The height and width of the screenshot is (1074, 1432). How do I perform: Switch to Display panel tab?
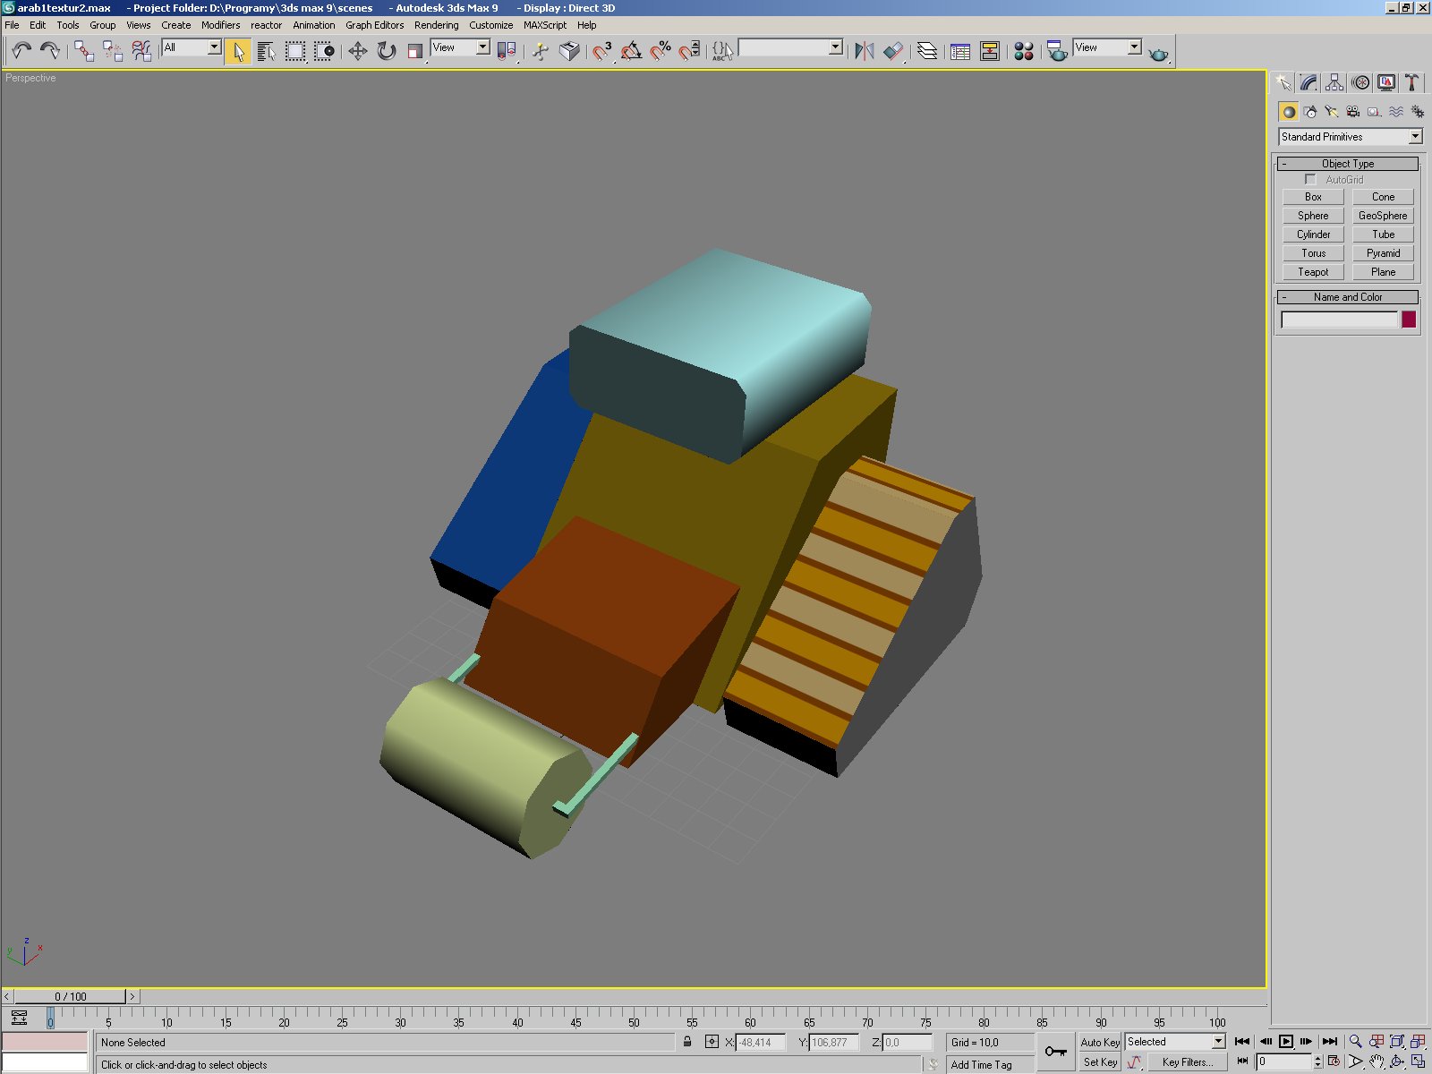(1386, 82)
